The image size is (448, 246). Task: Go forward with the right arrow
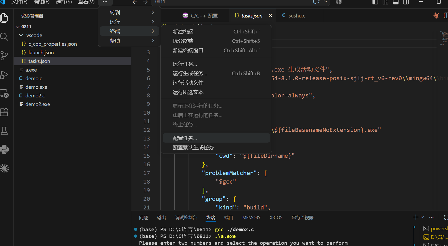pos(145,2)
